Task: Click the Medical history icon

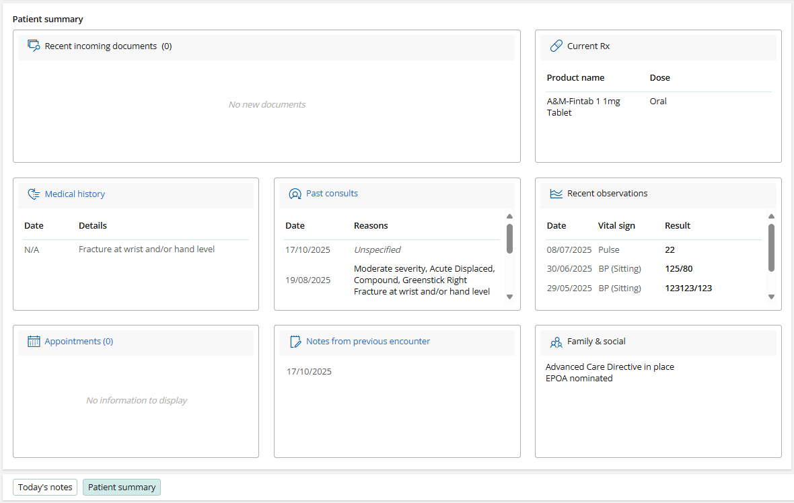Action: click(34, 194)
